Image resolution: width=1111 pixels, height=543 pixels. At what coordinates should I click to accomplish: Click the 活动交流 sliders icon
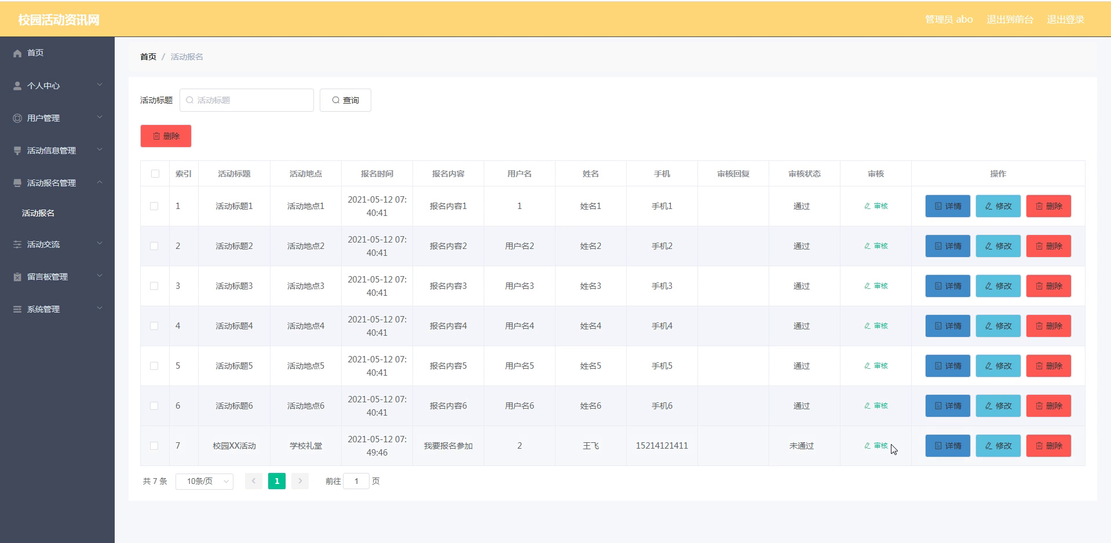point(17,244)
